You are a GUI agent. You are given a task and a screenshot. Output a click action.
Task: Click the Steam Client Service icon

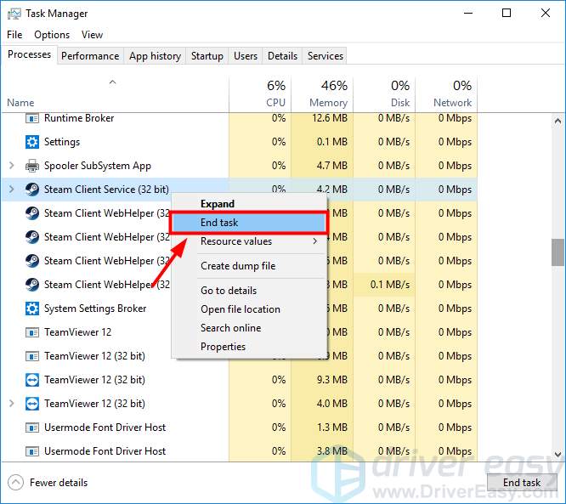(x=32, y=190)
